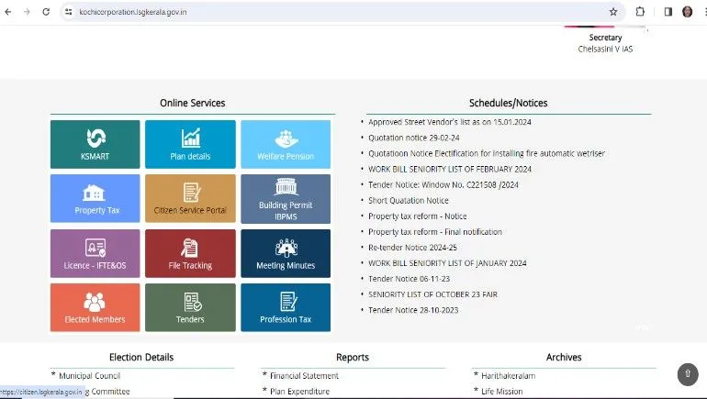The height and width of the screenshot is (399, 707).
Task: Select the Welfare Pension tile
Action: click(x=286, y=144)
